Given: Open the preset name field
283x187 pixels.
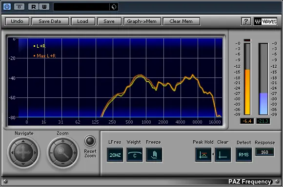Looking at the screenshot, I should point(81,7).
